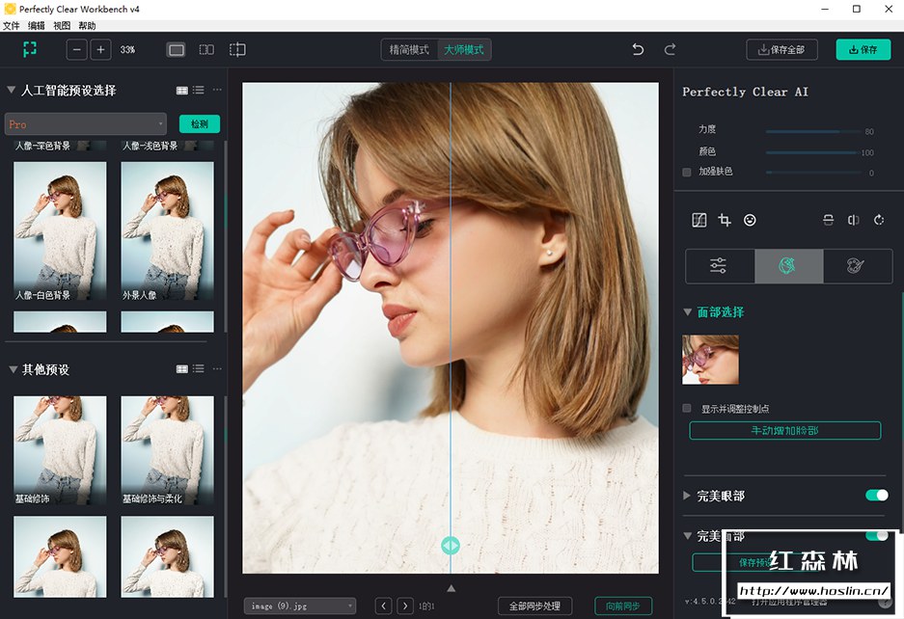Click the before/after divider handle
This screenshot has height=619, width=904.
(x=451, y=545)
